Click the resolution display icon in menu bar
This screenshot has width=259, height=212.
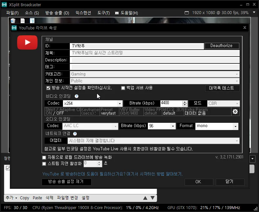(187, 13)
